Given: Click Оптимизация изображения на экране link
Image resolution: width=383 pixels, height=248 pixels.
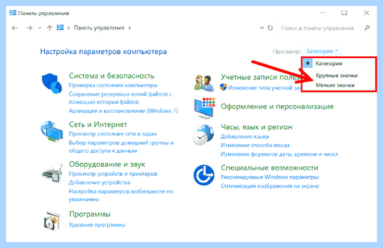Looking at the screenshot, I should (270, 186).
